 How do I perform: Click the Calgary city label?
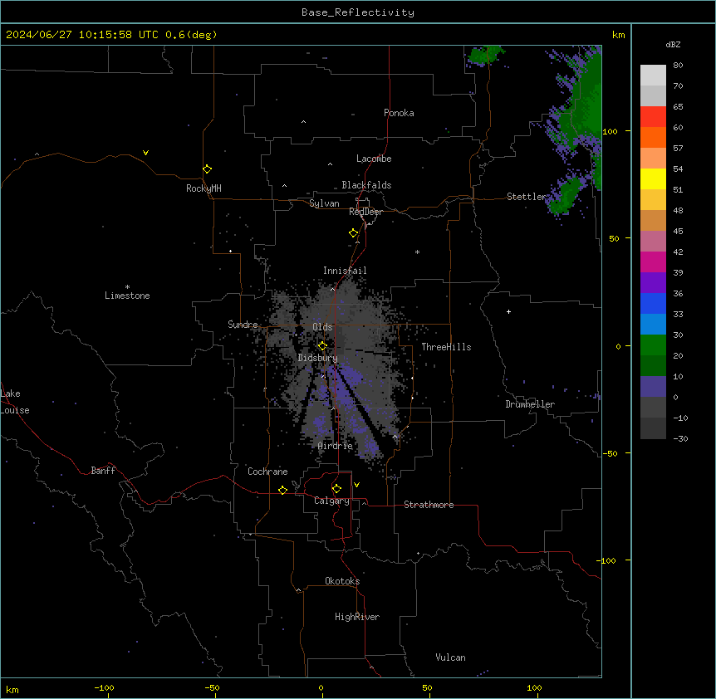tap(332, 501)
